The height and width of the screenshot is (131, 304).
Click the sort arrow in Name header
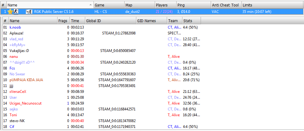(91, 4)
